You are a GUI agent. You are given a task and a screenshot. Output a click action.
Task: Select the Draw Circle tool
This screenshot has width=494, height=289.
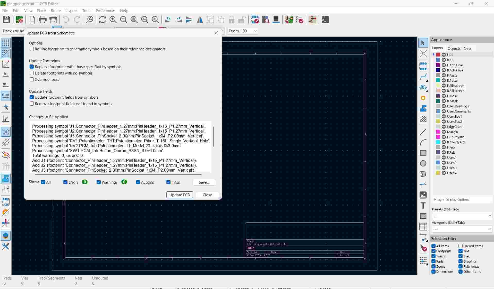click(x=423, y=163)
